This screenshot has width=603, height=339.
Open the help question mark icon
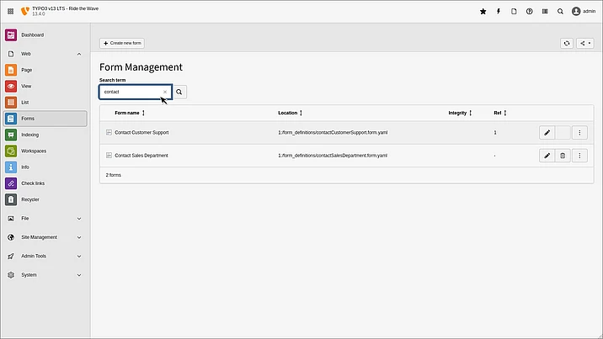[529, 12]
